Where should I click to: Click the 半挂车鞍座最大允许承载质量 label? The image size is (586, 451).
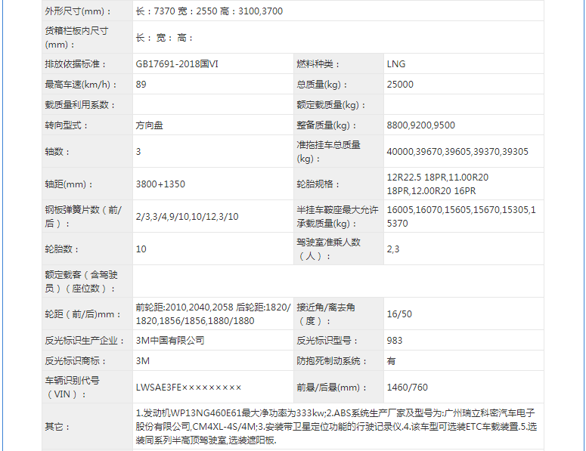tap(337, 217)
